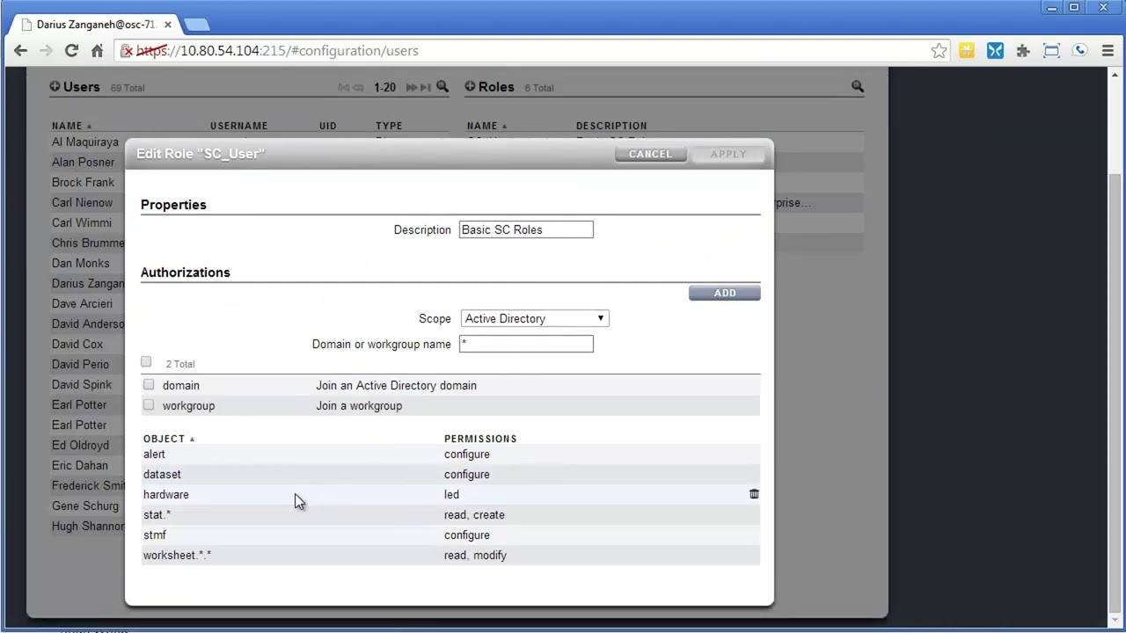The width and height of the screenshot is (1126, 633).
Task: Click the screen capture extension icon
Action: click(1051, 51)
